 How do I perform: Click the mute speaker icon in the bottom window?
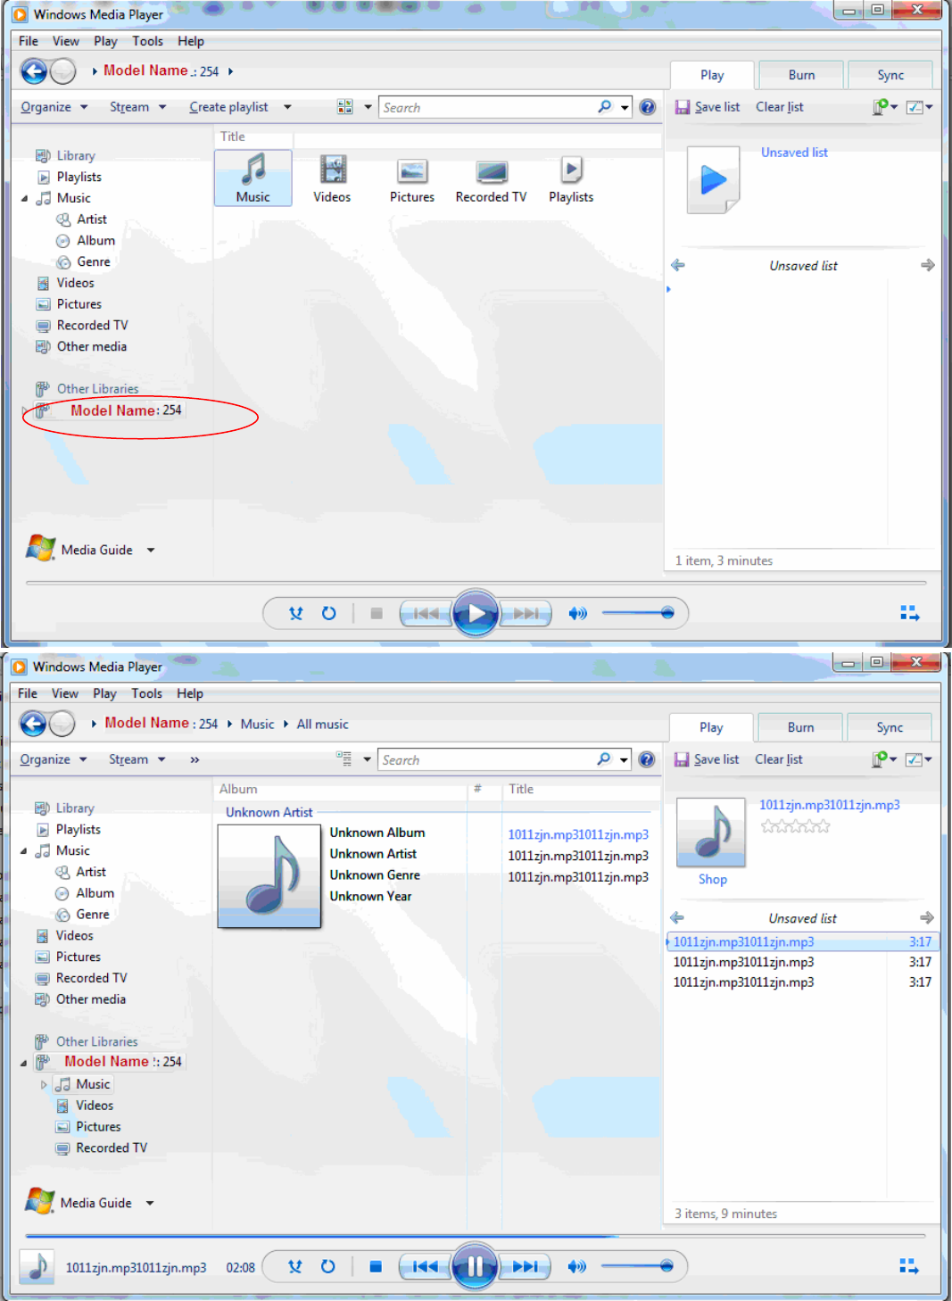pos(577,1266)
